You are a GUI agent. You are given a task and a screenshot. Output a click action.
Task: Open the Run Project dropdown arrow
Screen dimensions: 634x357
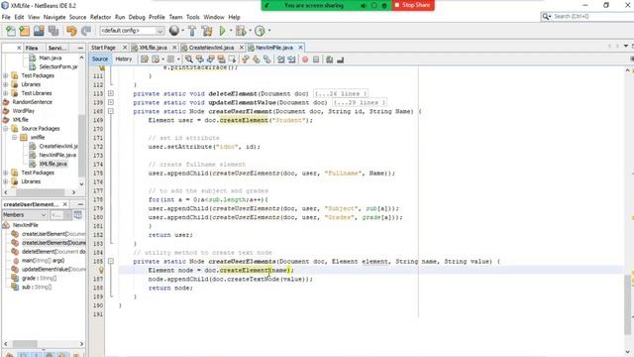231,31
